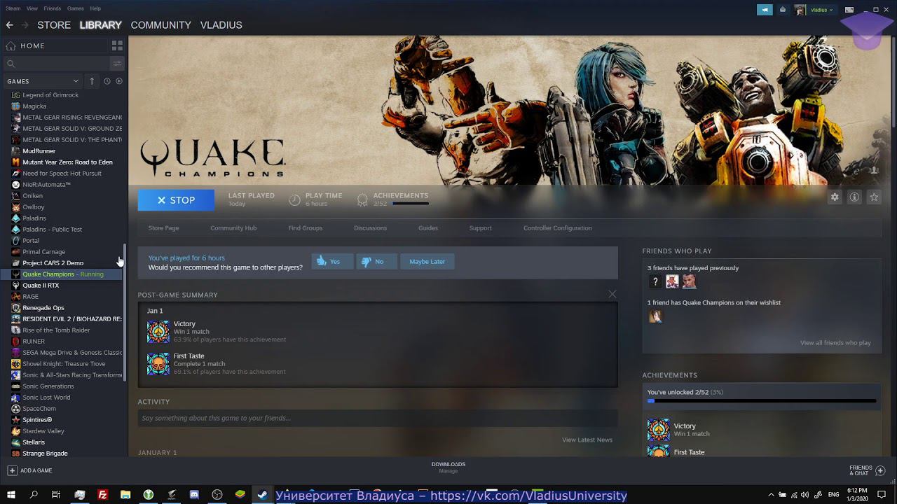Open advanced filters icon beside library search

click(117, 64)
